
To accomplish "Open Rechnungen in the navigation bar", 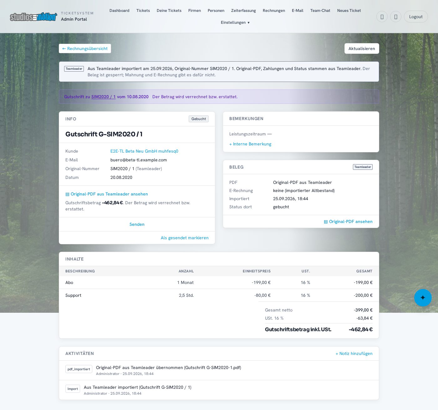I will (x=274, y=11).
